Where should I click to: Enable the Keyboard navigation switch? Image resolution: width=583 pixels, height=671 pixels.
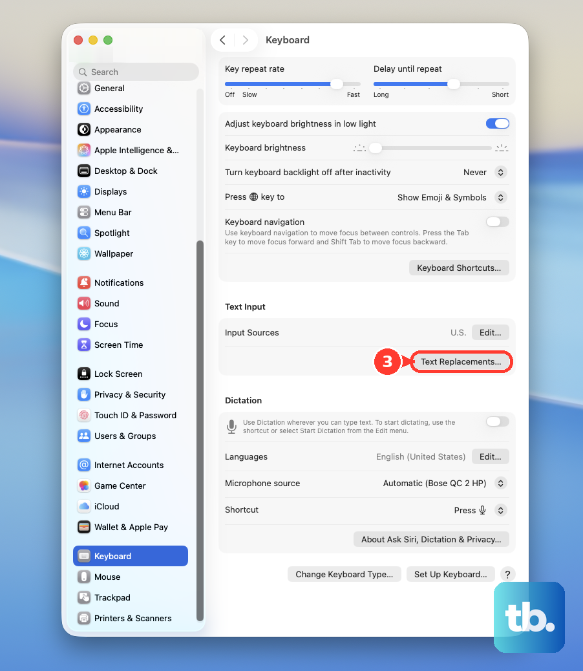pyautogui.click(x=498, y=222)
